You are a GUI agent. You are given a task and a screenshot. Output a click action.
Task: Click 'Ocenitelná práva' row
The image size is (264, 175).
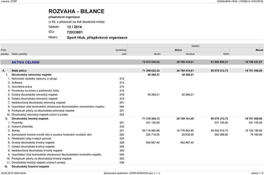click(x=22, y=87)
